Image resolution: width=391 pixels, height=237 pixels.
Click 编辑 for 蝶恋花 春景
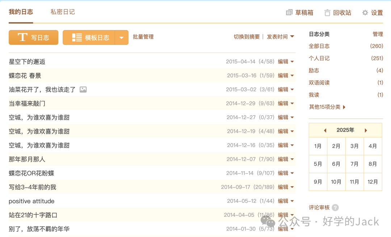click(283, 76)
